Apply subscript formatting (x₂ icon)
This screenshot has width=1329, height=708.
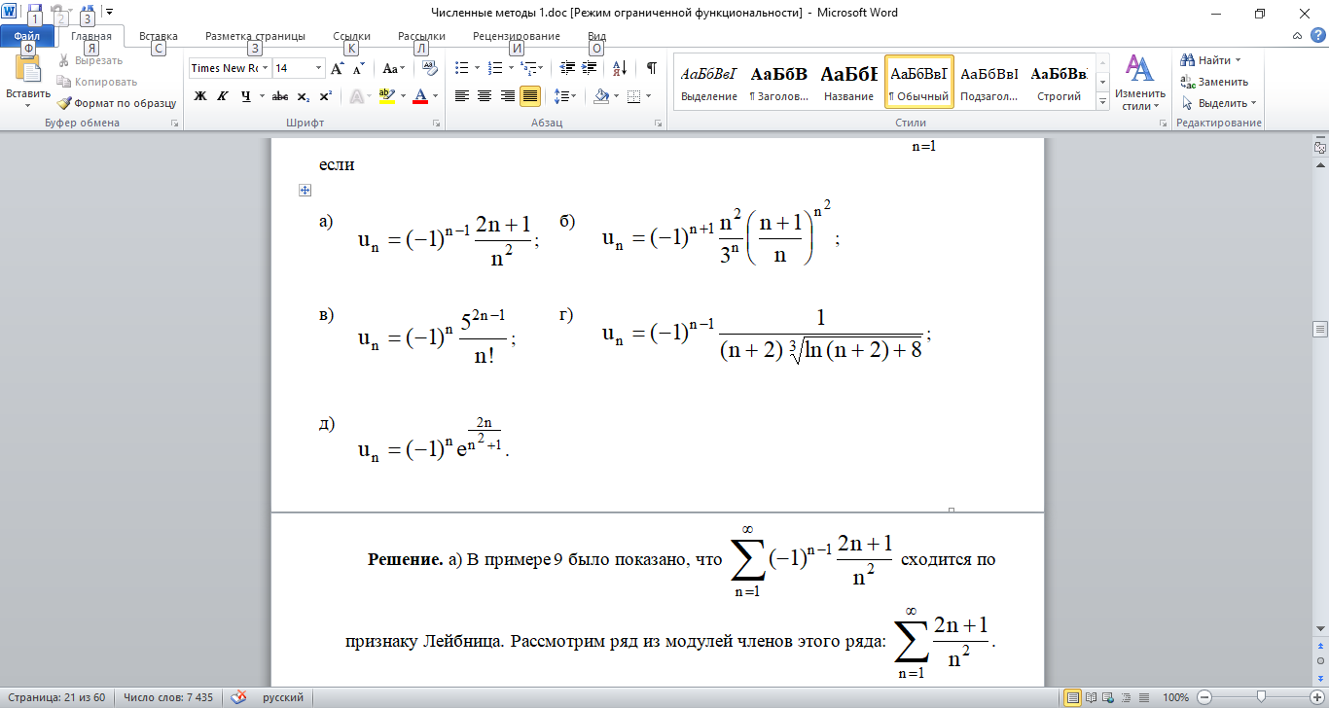(x=304, y=96)
